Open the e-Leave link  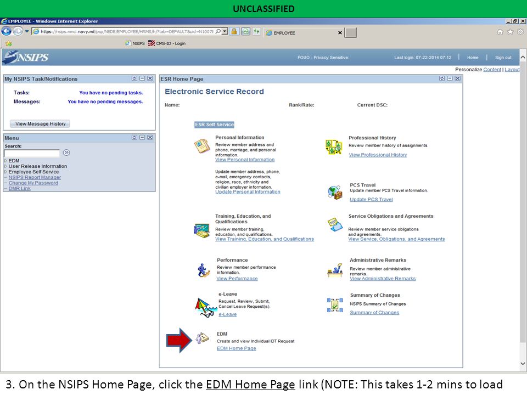point(227,314)
